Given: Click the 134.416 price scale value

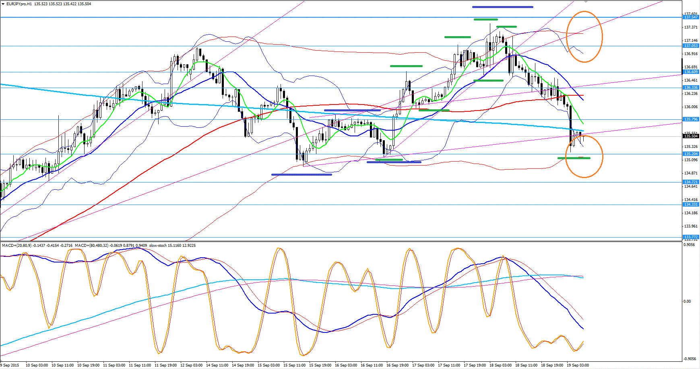Looking at the screenshot, I should click(691, 200).
